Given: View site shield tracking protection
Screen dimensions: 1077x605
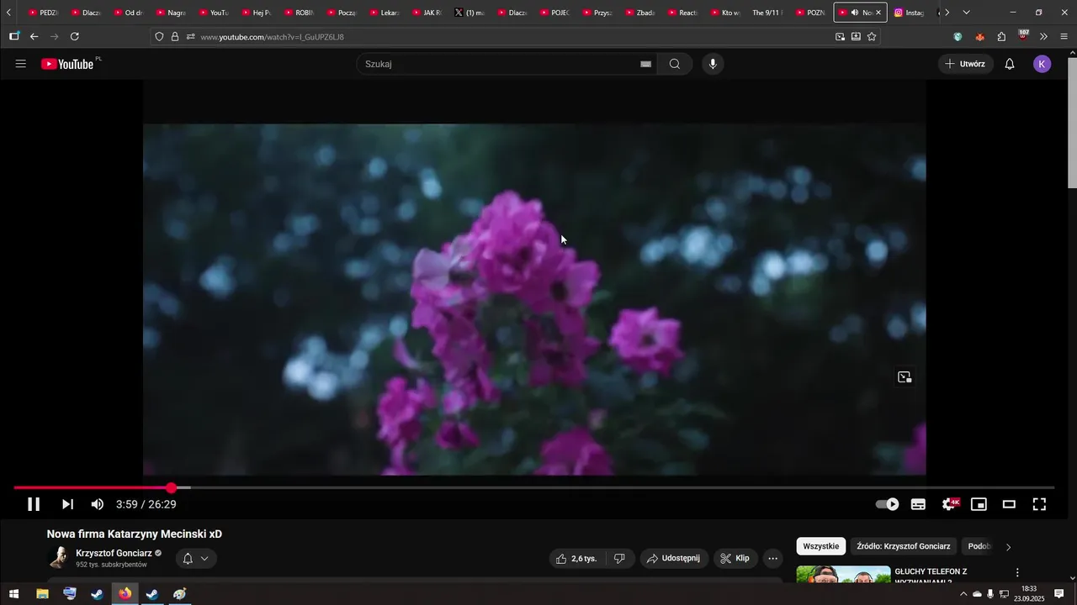Looking at the screenshot, I should point(159,36).
